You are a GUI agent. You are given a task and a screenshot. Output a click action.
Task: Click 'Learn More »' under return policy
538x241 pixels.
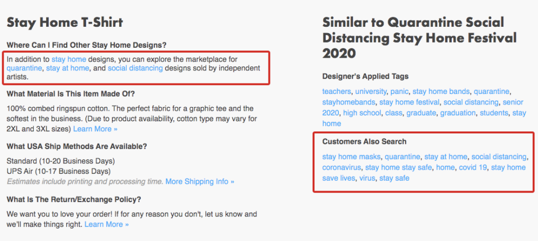click(x=106, y=224)
